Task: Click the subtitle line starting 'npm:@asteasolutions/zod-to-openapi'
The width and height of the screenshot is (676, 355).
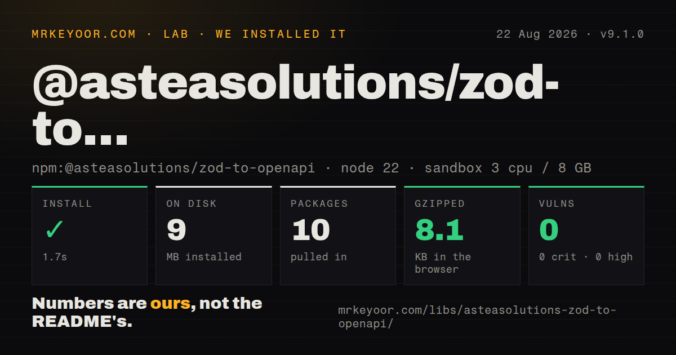Action: (x=312, y=168)
